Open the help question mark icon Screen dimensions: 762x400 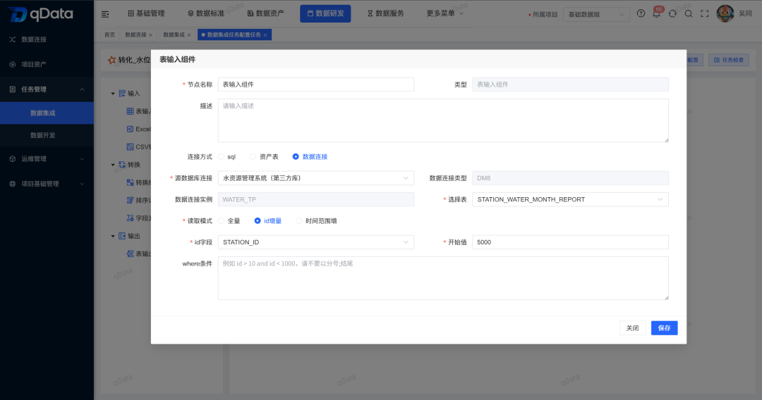[x=641, y=13]
